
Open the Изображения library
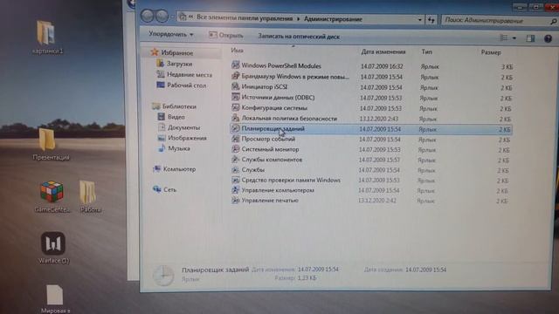coord(187,138)
